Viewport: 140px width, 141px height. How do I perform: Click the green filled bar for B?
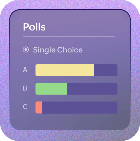coord(51,89)
